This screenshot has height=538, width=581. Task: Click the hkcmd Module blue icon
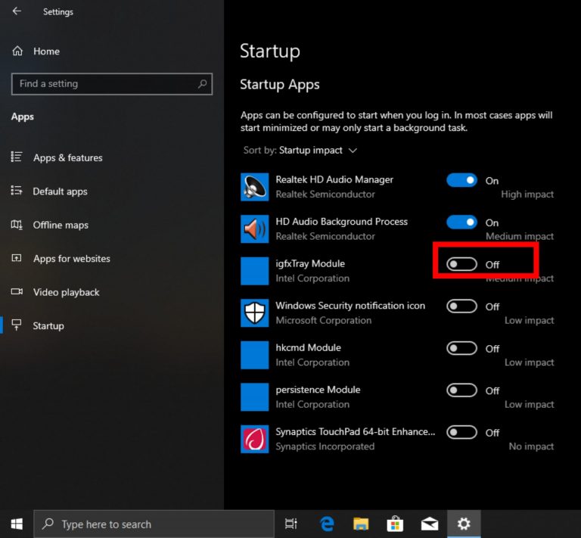(x=254, y=356)
